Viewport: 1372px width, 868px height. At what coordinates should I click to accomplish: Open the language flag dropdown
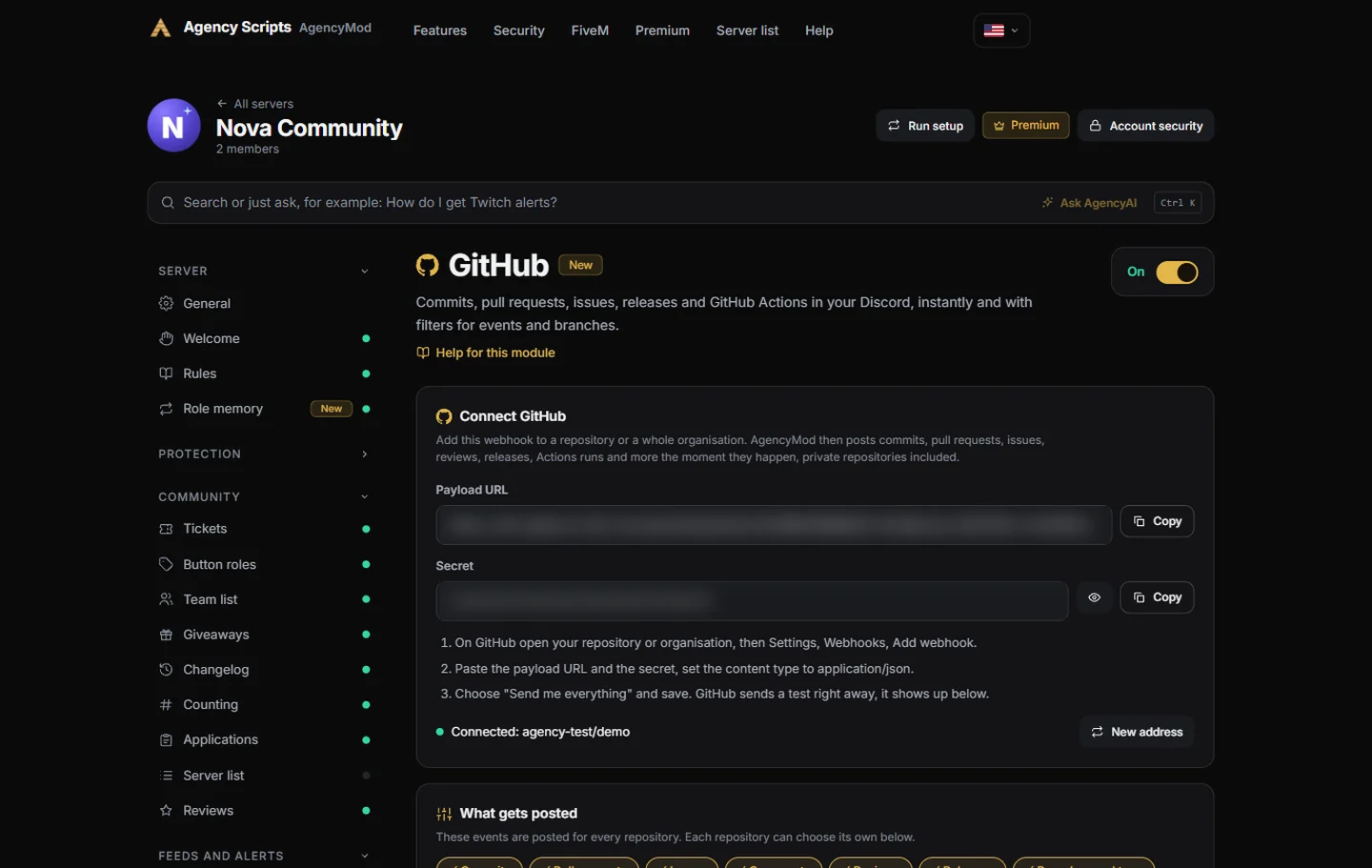click(1001, 30)
